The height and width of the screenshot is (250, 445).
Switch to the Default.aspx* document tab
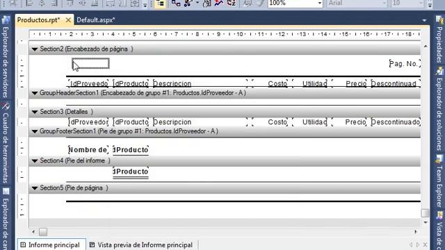[x=96, y=20]
